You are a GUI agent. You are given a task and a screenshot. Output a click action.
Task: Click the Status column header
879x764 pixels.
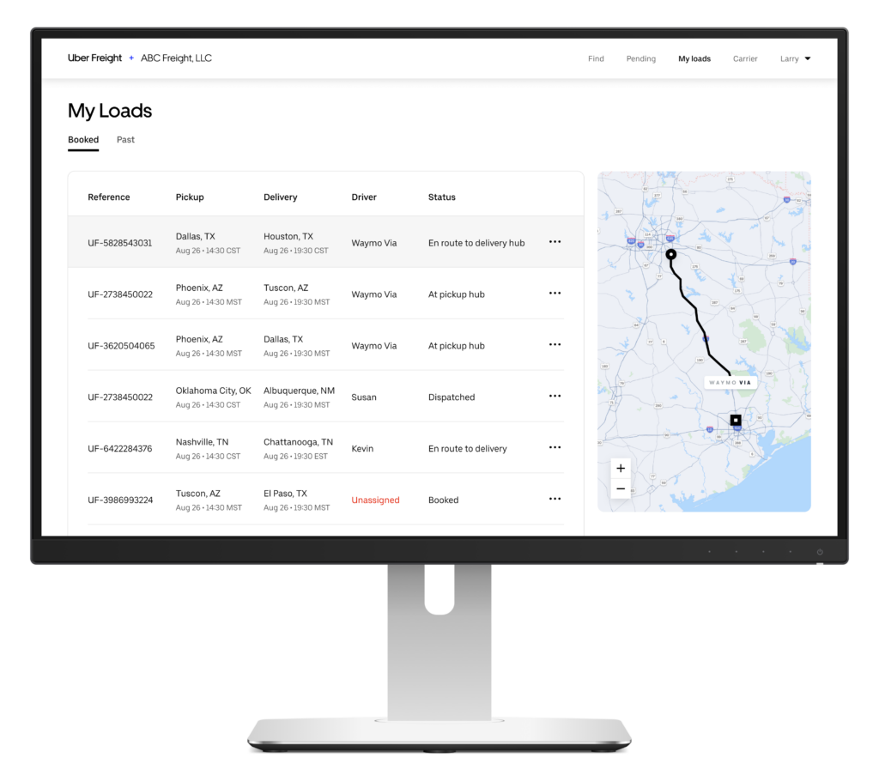coord(442,197)
